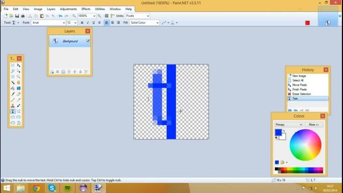Set text alignment to center
The width and height of the screenshot is (343, 193).
coord(113,23)
